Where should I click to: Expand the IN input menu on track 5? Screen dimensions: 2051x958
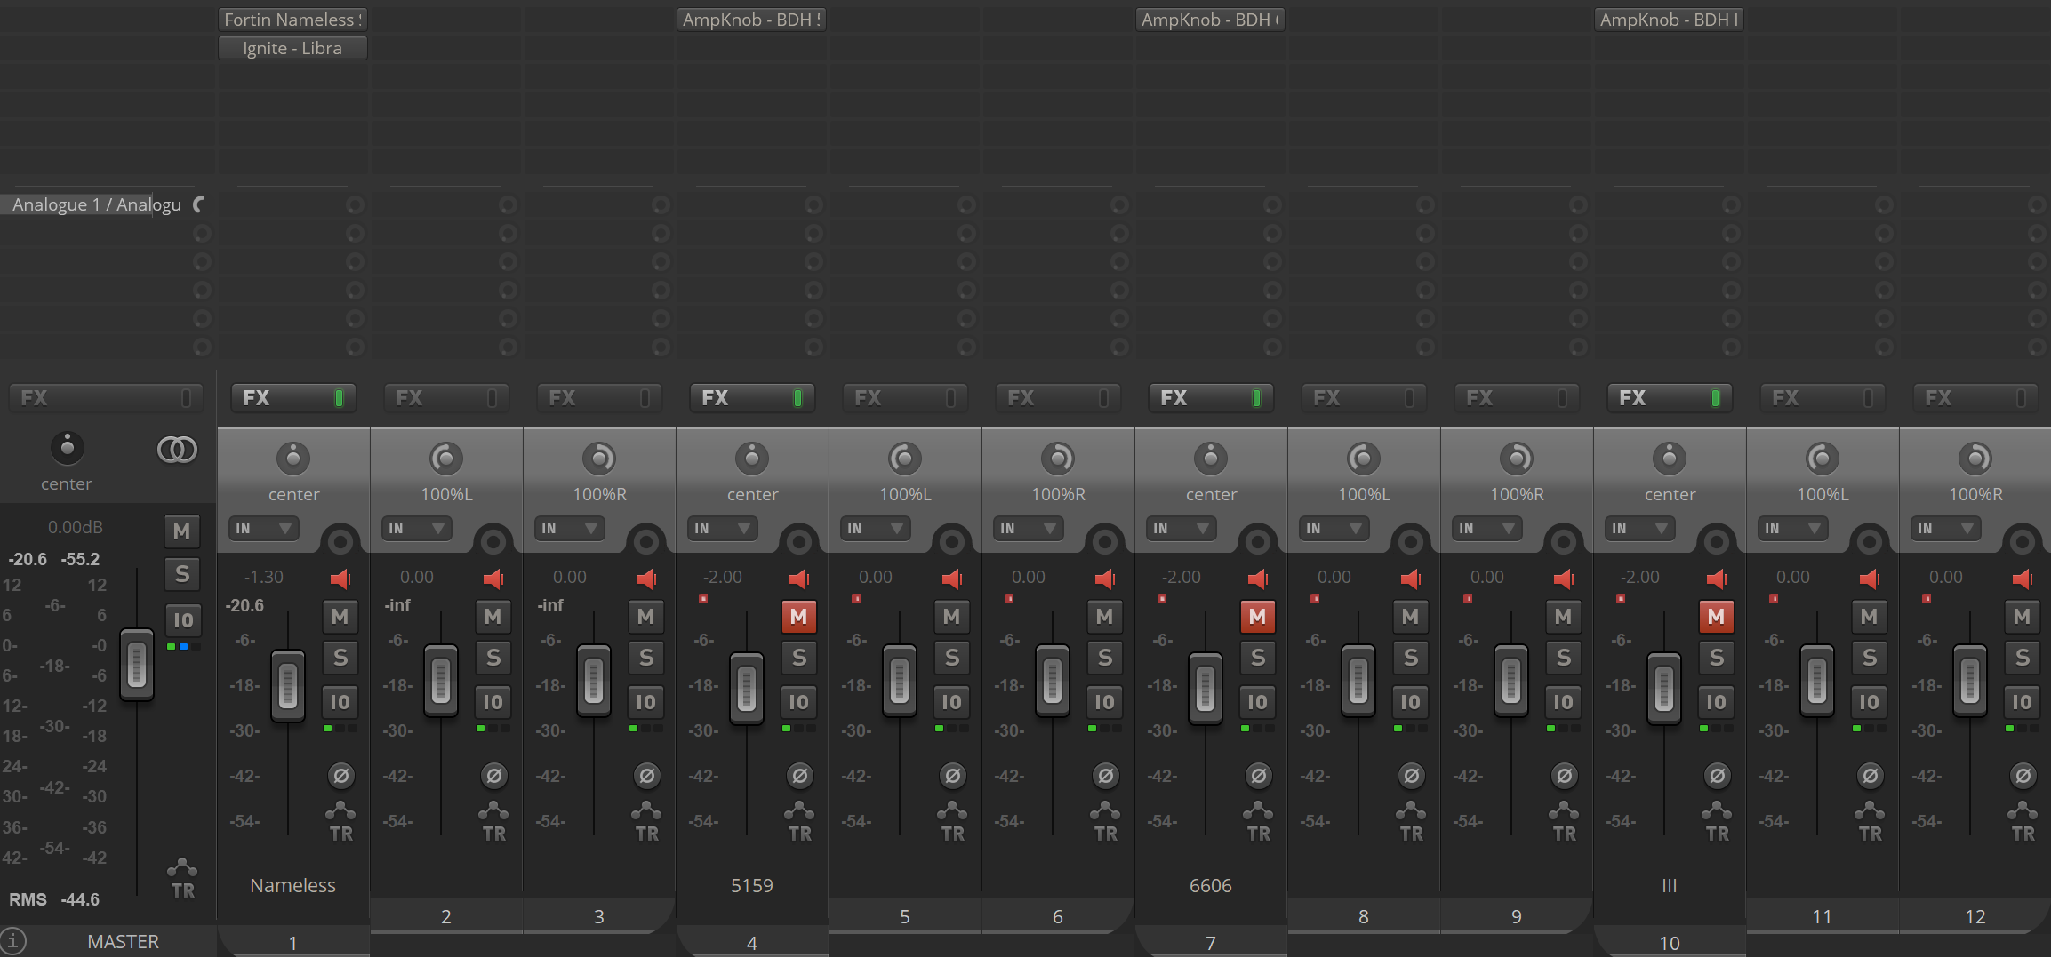point(876,529)
